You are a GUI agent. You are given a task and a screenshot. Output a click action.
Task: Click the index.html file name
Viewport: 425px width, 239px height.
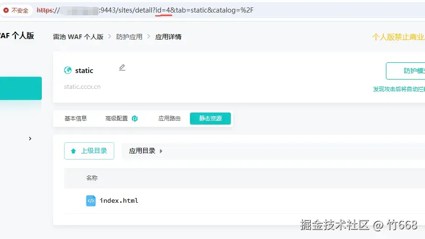tap(119, 201)
